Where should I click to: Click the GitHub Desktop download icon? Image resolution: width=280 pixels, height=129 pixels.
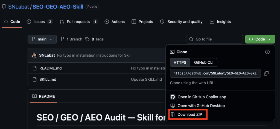pyautogui.click(x=173, y=106)
